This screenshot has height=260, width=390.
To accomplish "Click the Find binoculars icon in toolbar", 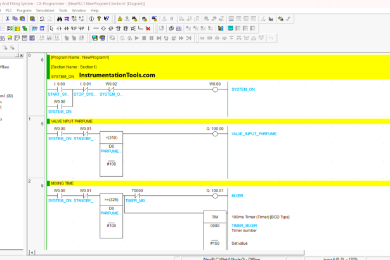I will [60, 19].
